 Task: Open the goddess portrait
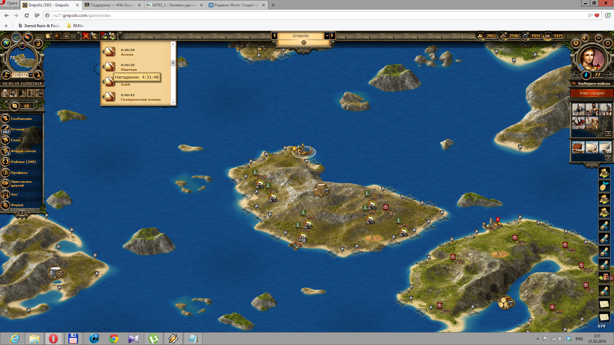[x=592, y=59]
